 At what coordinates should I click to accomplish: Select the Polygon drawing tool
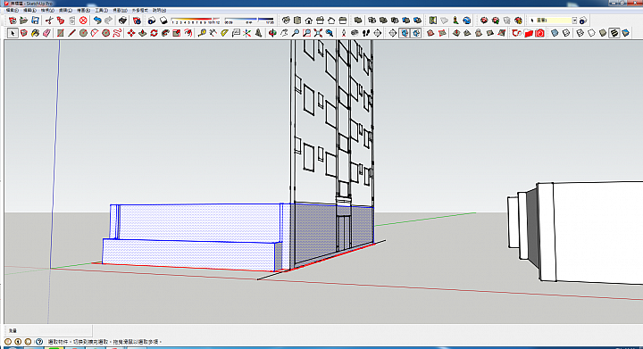pyautogui.click(x=105, y=33)
